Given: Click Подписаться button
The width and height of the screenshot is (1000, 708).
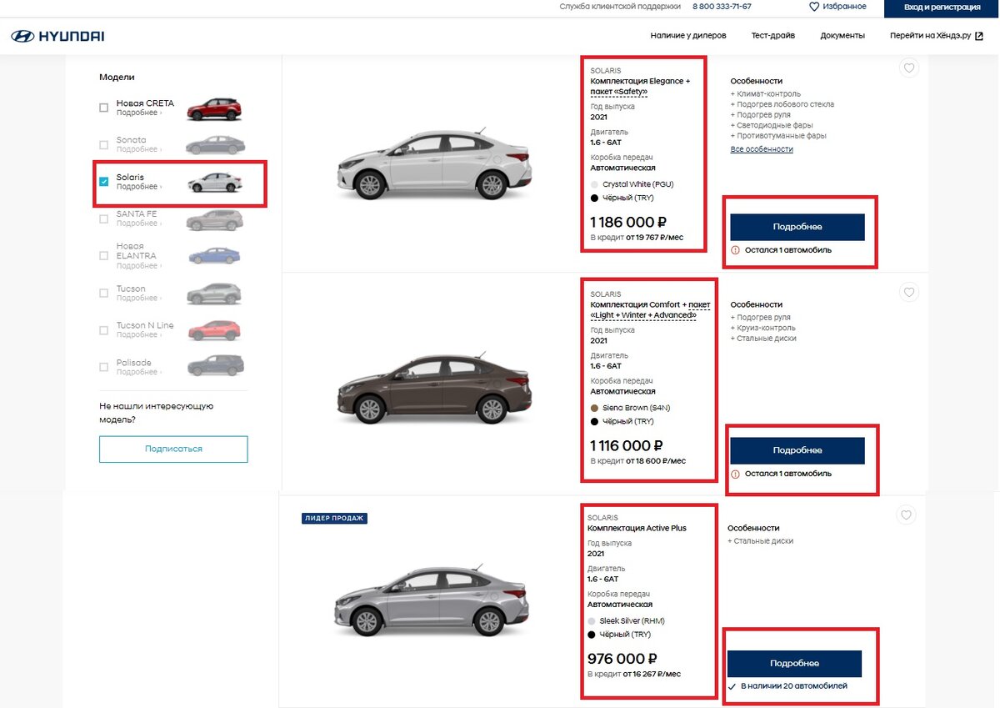Looking at the screenshot, I should click(x=173, y=449).
